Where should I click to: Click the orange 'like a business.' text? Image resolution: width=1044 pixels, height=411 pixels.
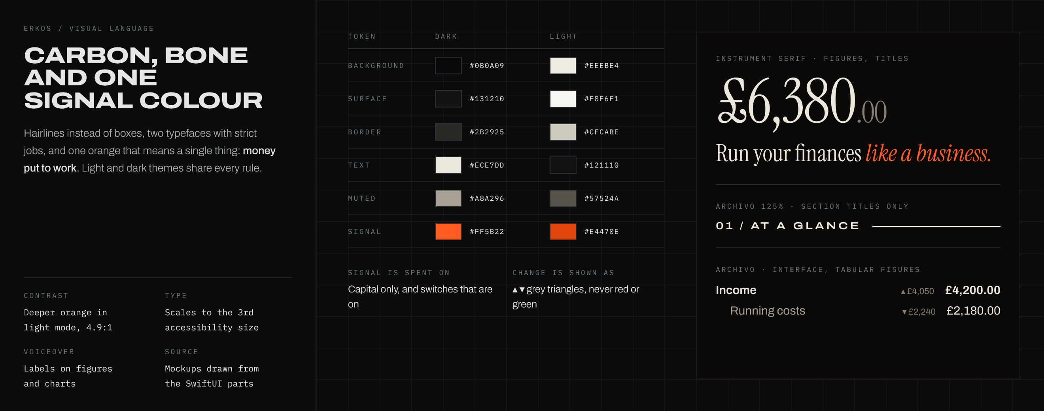click(929, 153)
